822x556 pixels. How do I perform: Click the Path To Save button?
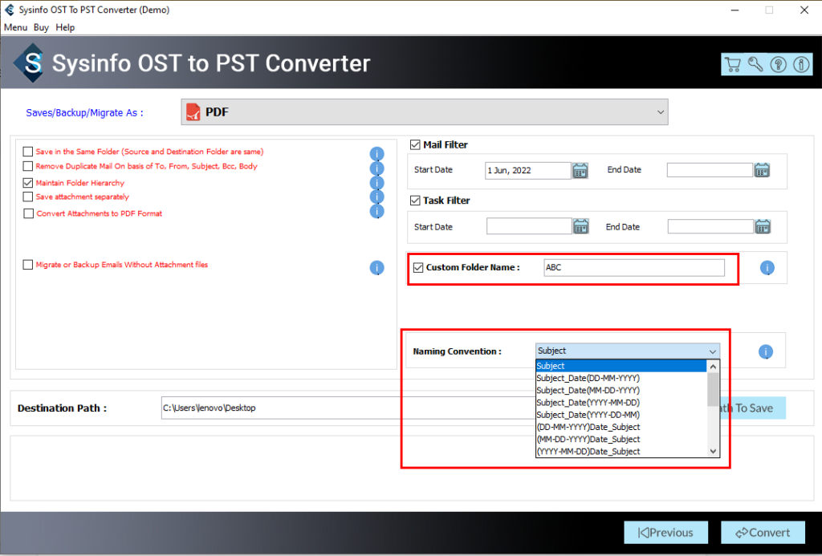point(753,408)
